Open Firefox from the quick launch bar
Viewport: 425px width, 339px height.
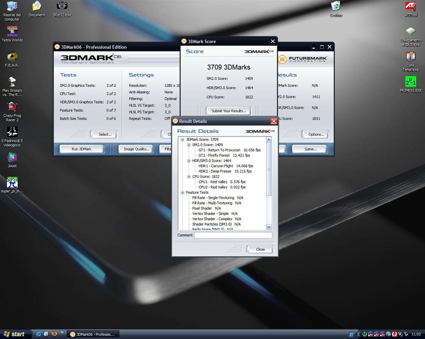(x=54, y=334)
